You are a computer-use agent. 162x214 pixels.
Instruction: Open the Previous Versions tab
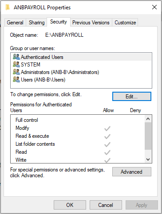pyautogui.click(x=91, y=23)
